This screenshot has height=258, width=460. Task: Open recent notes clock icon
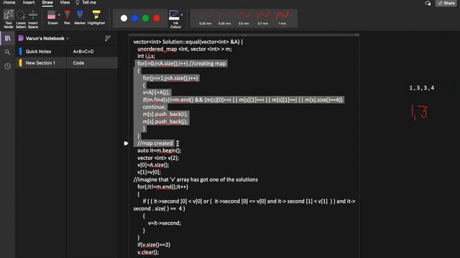(x=8, y=67)
